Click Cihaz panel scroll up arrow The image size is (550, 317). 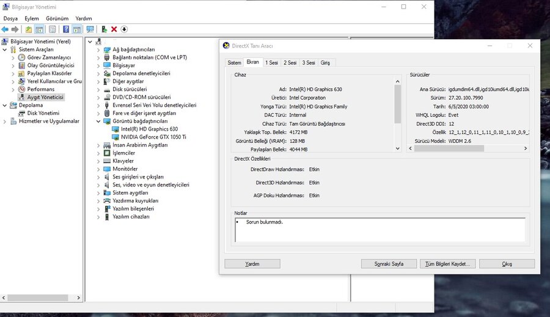pos(397,81)
